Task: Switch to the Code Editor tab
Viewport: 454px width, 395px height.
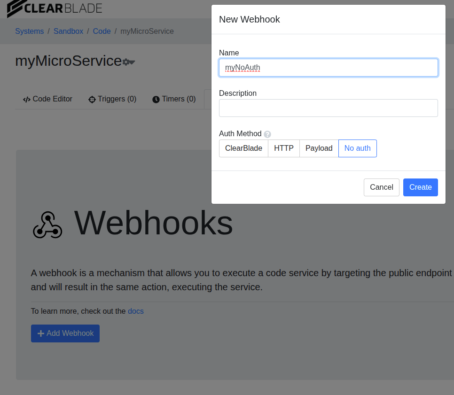Action: click(47, 99)
